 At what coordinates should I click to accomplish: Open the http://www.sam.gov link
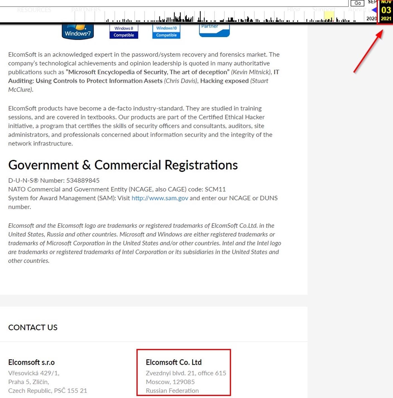click(160, 198)
